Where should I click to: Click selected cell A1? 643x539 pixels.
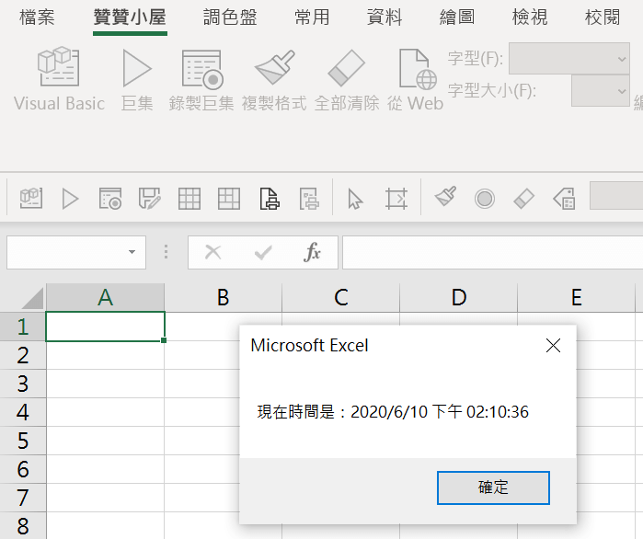106,327
